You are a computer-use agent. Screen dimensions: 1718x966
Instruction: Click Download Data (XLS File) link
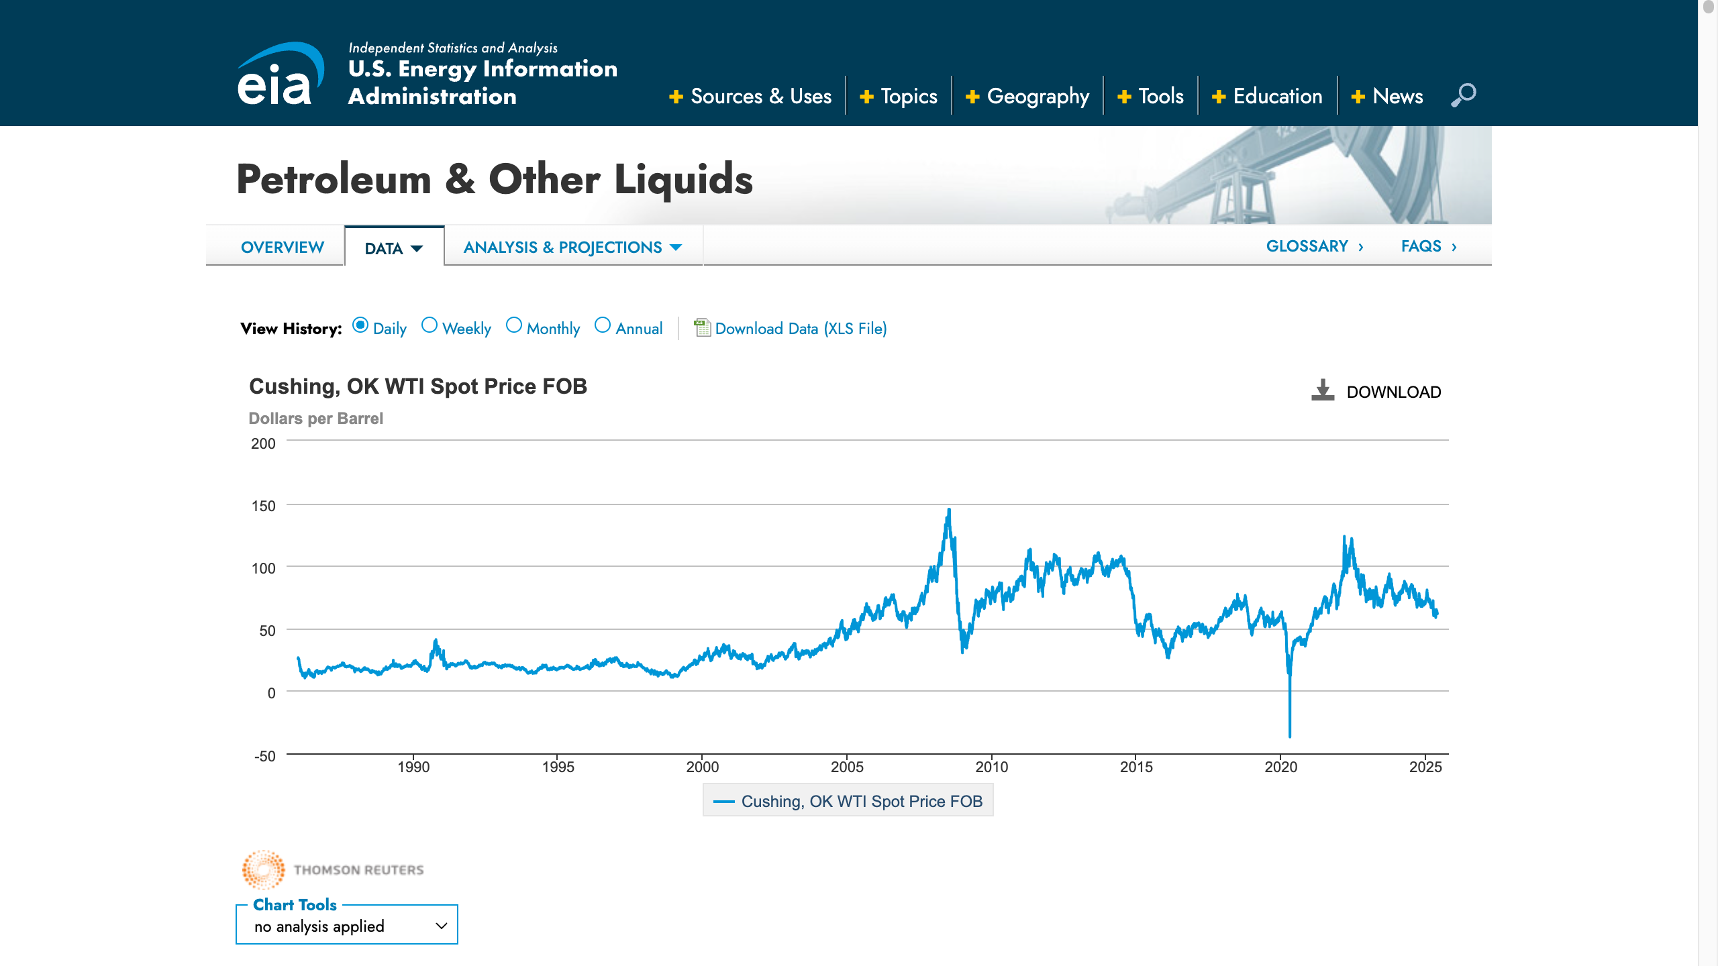pyautogui.click(x=801, y=329)
